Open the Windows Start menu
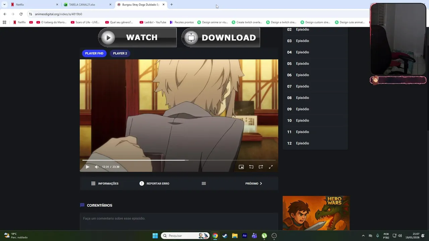 tap(155, 236)
